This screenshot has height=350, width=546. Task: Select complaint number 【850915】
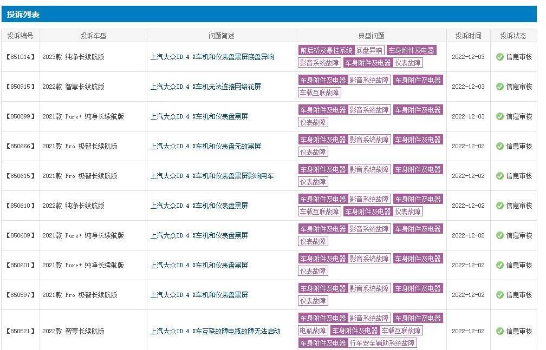pyautogui.click(x=21, y=87)
